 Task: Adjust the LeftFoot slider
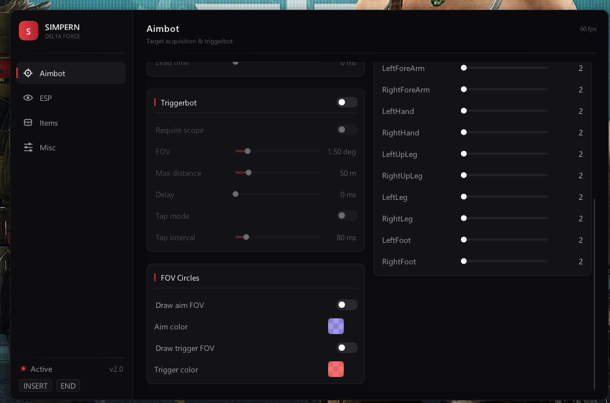pos(505,240)
